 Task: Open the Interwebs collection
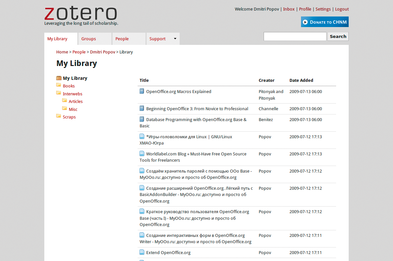tap(72, 94)
